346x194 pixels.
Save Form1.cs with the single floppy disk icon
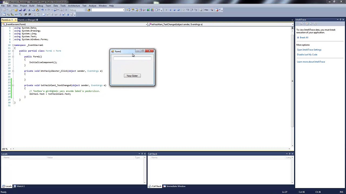coord(20,10)
